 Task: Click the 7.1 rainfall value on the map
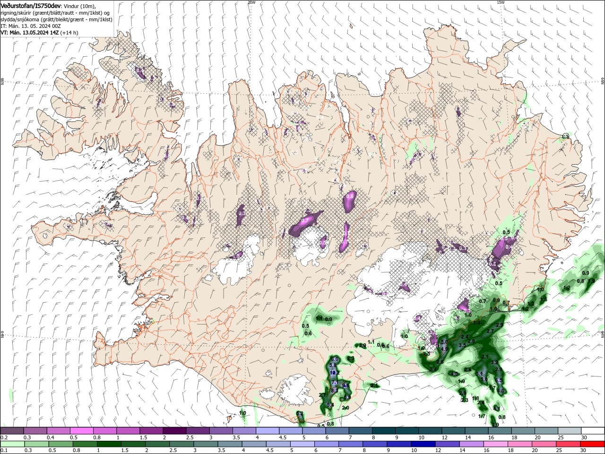pyautogui.click(x=335, y=383)
